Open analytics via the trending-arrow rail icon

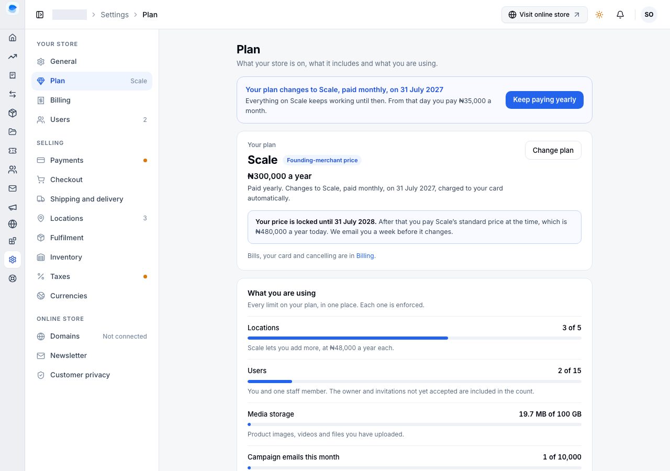[13, 57]
